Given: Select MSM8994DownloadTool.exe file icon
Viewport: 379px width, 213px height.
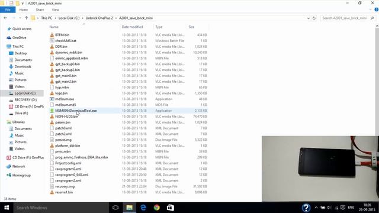Looking at the screenshot, I should 52,111.
